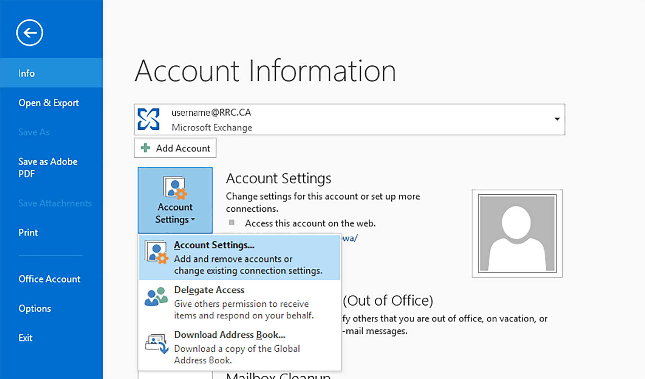
Task: Choose Download Address Book from the menu
Action: click(229, 335)
